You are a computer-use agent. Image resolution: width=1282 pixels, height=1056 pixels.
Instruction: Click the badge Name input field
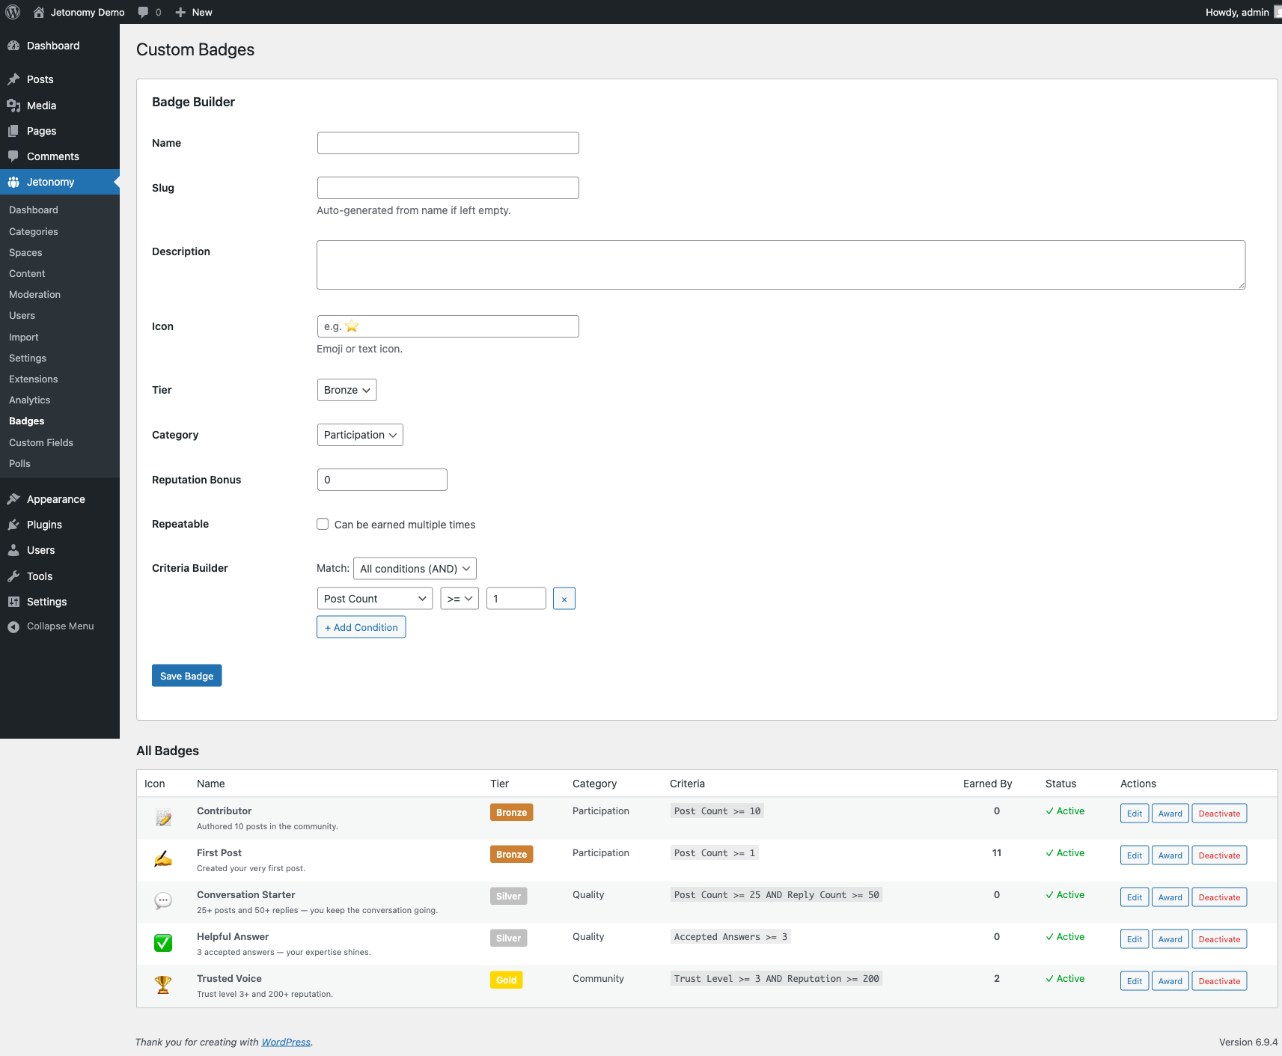click(x=447, y=142)
